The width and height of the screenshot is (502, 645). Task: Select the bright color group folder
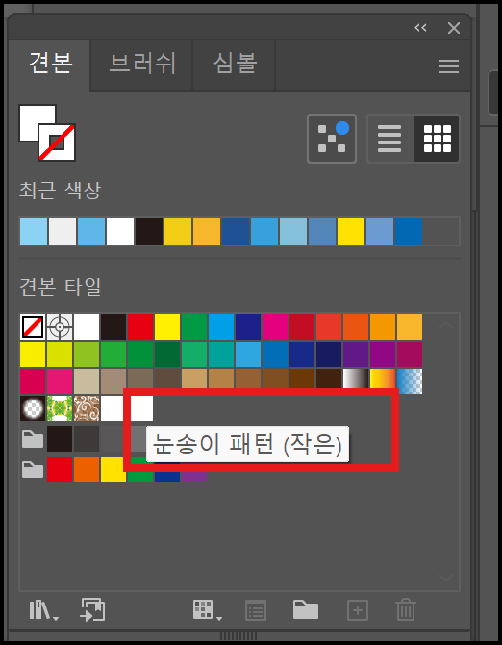tap(33, 470)
